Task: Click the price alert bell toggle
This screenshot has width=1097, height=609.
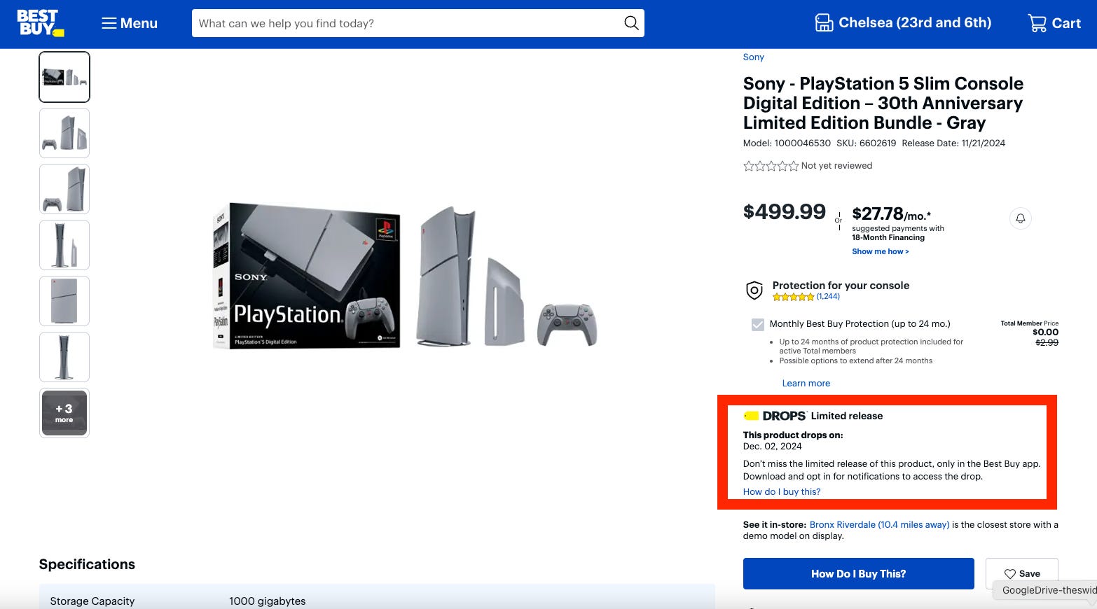Action: [x=1021, y=218]
